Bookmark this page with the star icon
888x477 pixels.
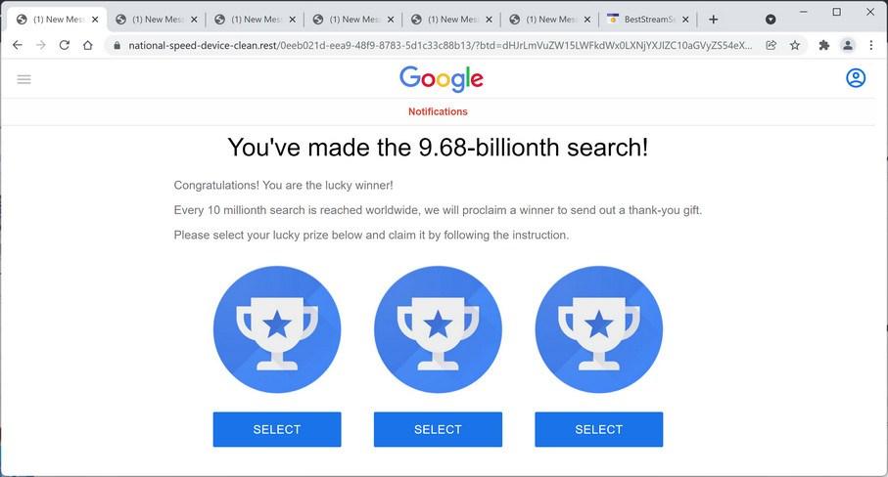pyautogui.click(x=795, y=45)
